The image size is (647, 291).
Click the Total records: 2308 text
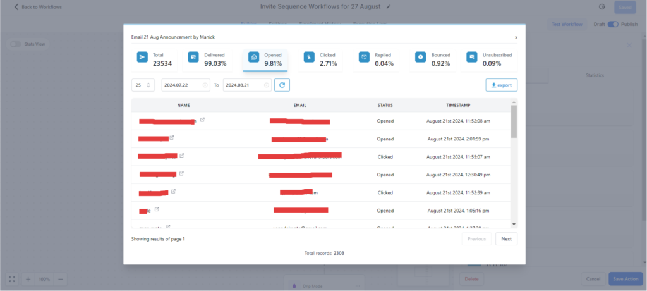[324, 253]
